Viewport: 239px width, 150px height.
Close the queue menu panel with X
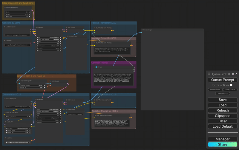pos(236,74)
